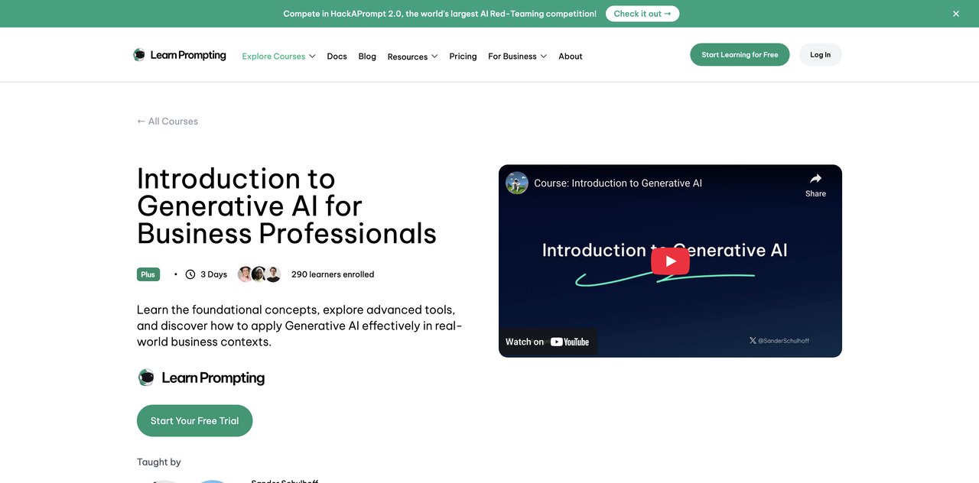The height and width of the screenshot is (483, 979).
Task: Play the Introduction to Generative AI video
Action: coord(670,261)
